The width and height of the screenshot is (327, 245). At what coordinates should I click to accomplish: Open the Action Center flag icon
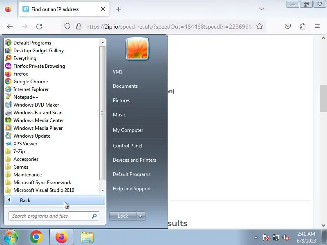click(x=266, y=237)
